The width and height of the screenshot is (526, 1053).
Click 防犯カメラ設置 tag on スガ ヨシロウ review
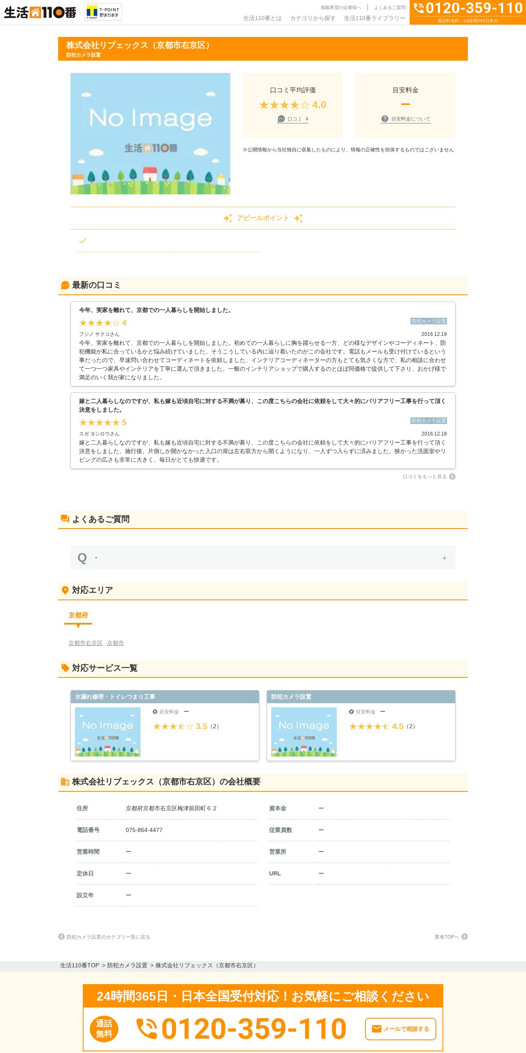(x=429, y=421)
